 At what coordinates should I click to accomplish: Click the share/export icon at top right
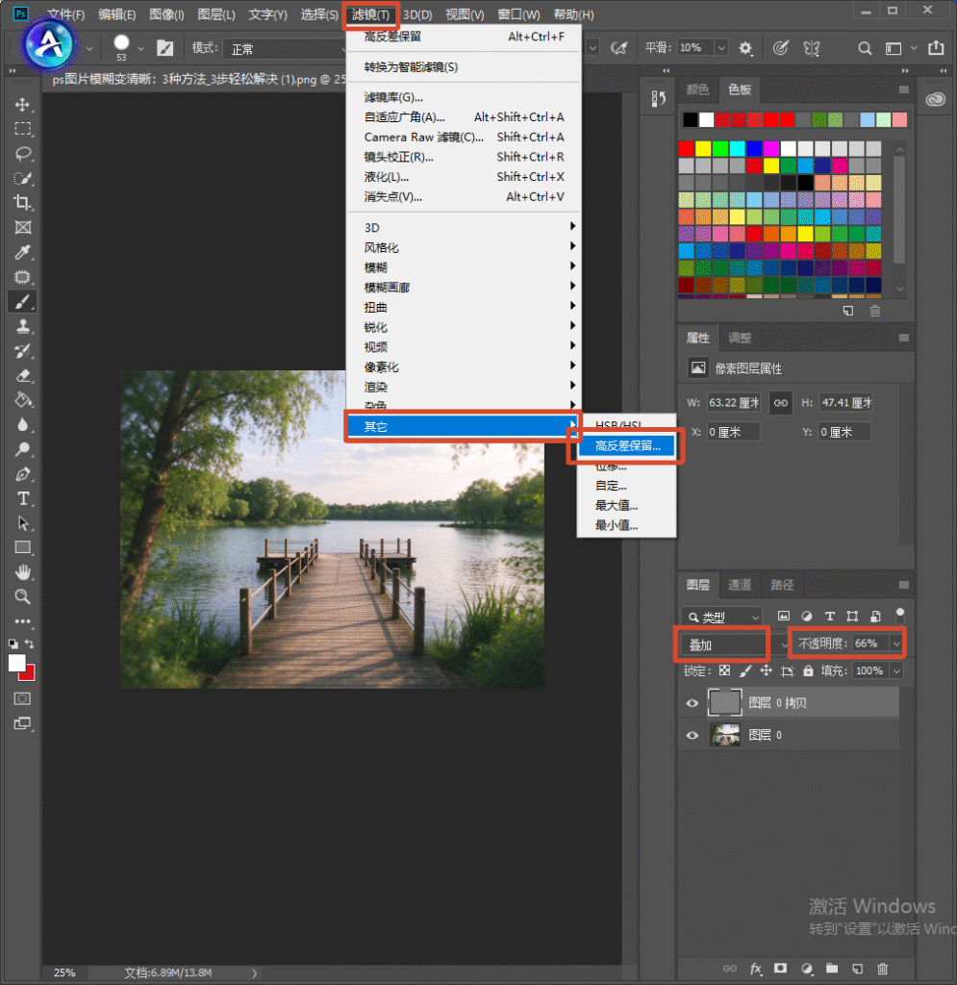[936, 48]
